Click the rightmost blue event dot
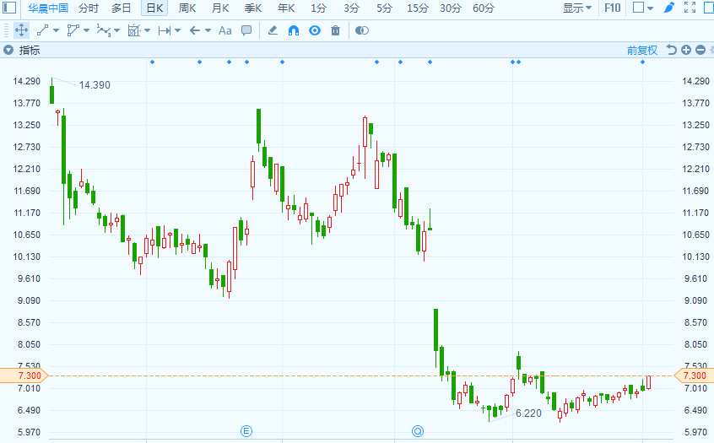714x443 pixels. pos(642,62)
